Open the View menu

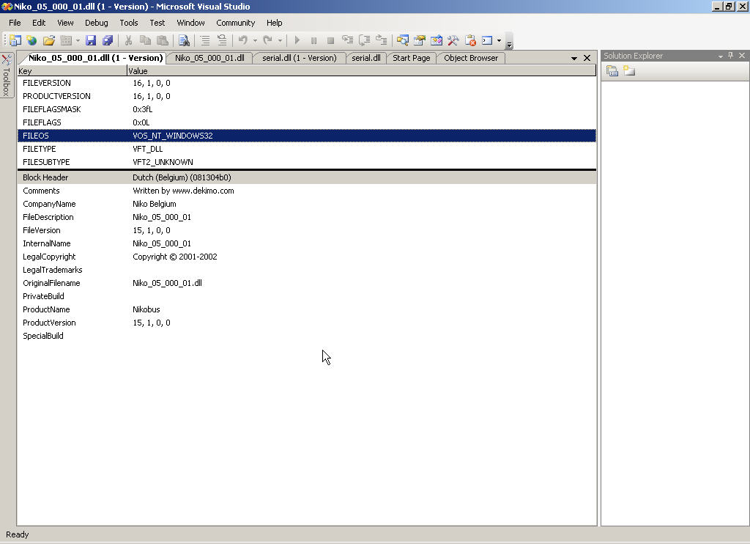(65, 23)
